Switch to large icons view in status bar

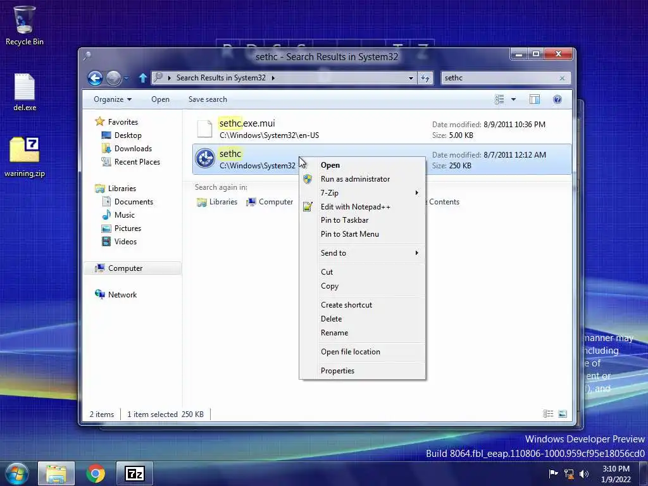coord(563,414)
